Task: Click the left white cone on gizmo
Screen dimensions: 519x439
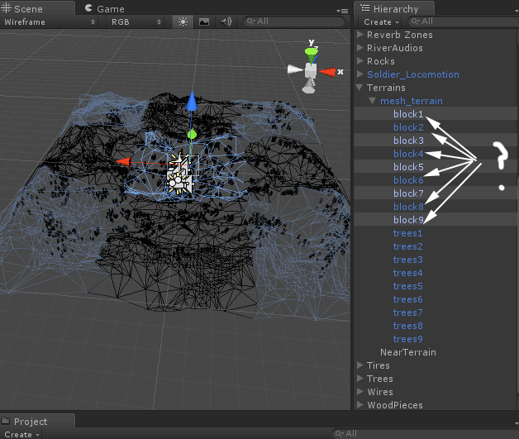Action: [293, 71]
